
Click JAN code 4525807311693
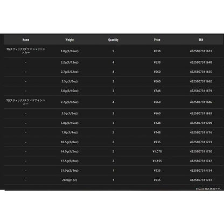[201, 114]
